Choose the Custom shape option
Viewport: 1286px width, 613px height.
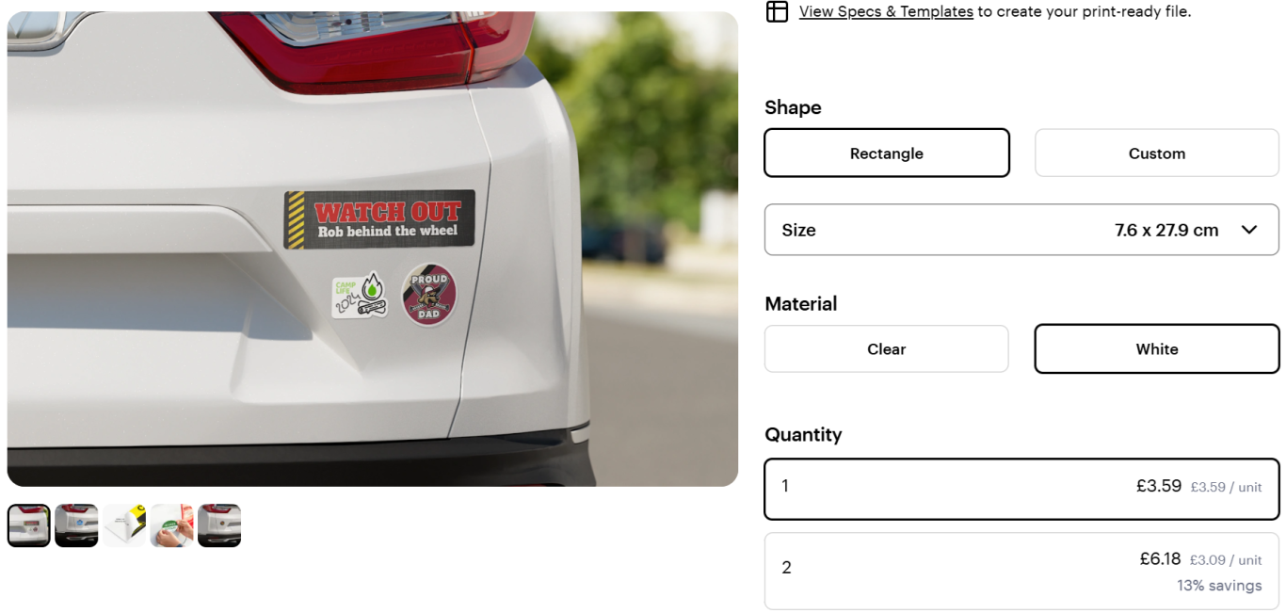(x=1157, y=153)
